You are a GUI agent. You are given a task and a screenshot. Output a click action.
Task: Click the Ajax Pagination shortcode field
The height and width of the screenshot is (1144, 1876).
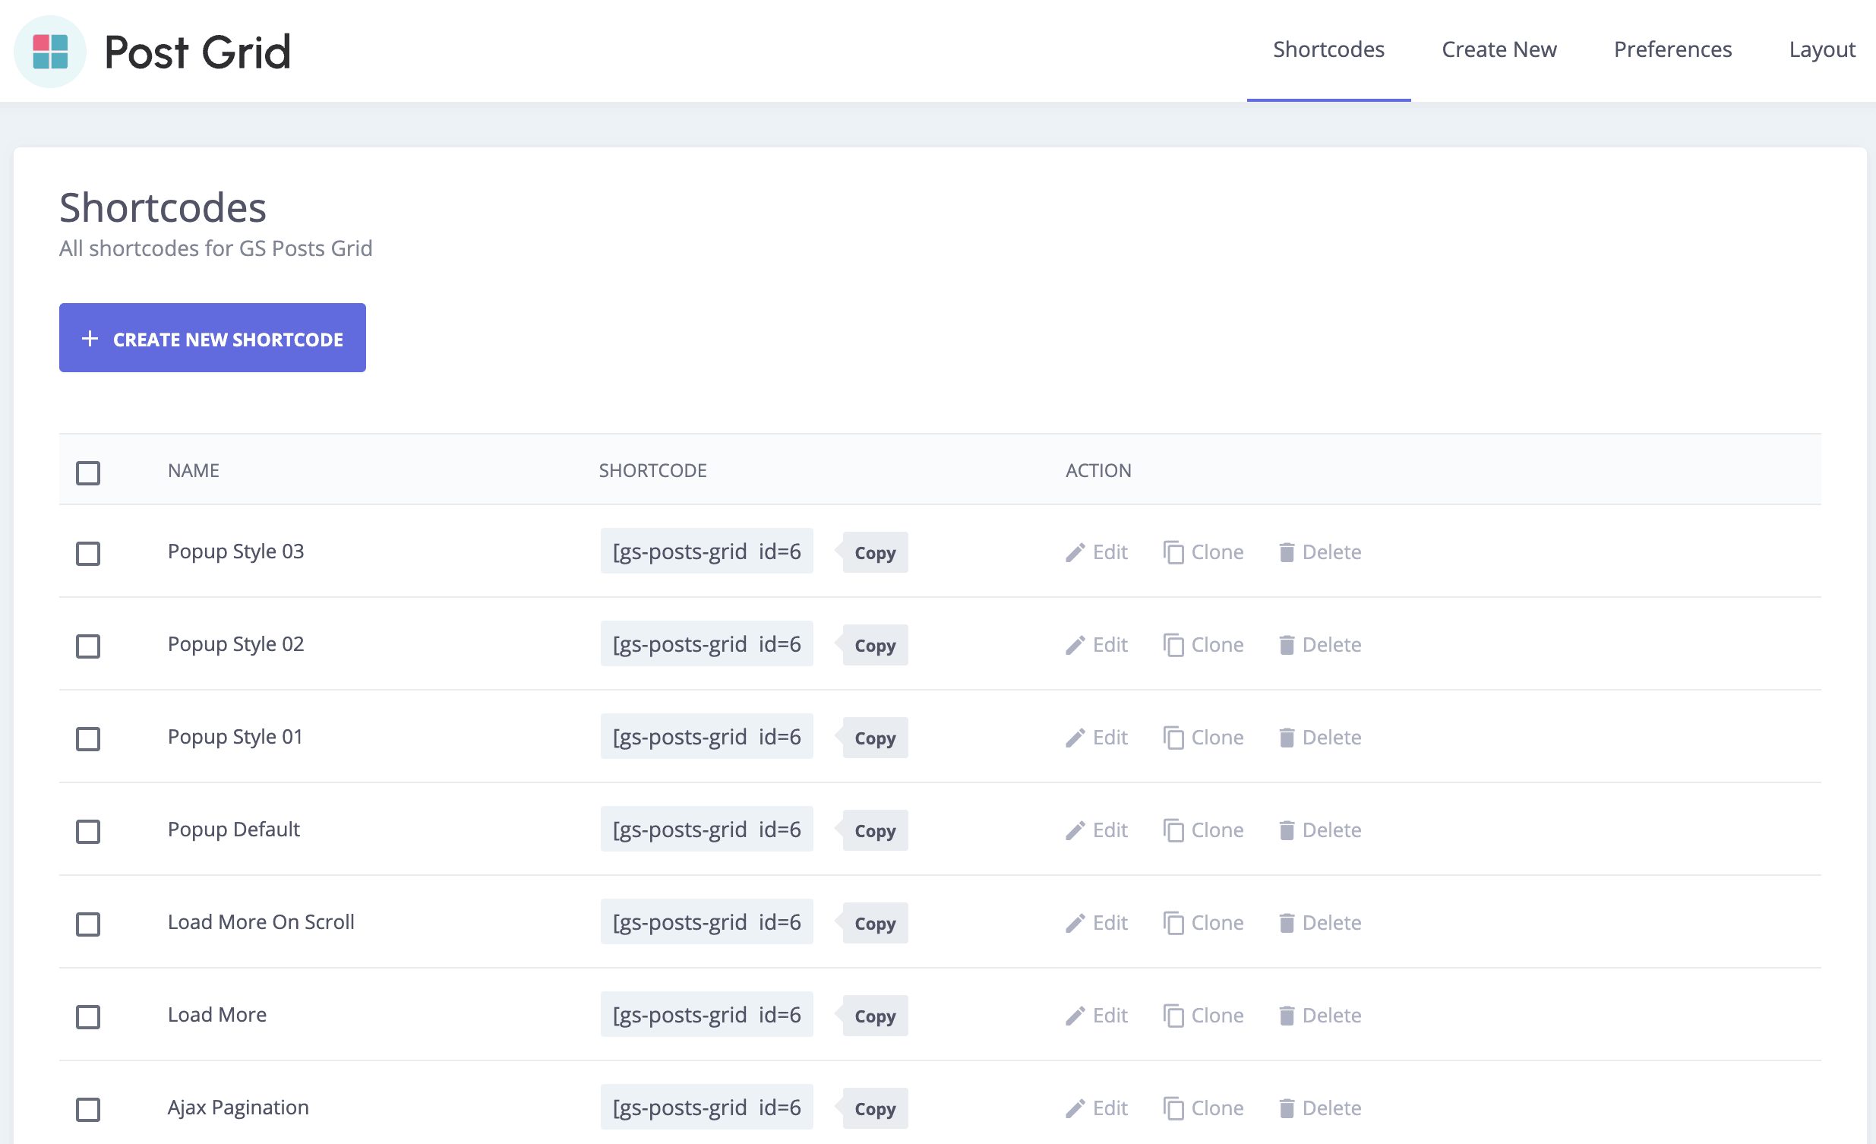click(x=706, y=1108)
